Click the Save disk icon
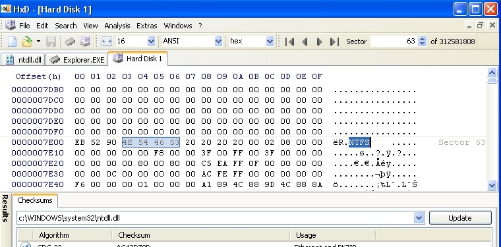This screenshot has width=501, height=247. [51, 41]
